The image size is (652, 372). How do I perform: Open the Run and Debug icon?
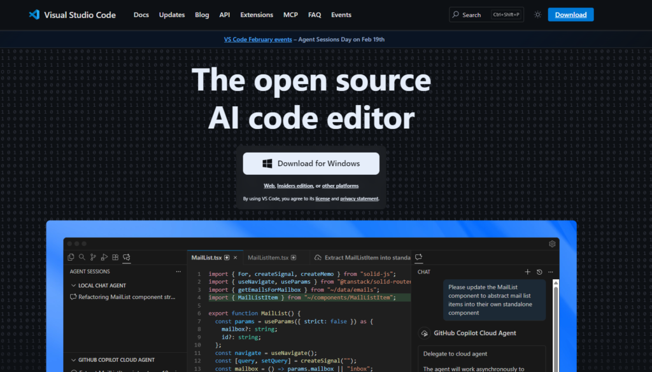tap(104, 258)
